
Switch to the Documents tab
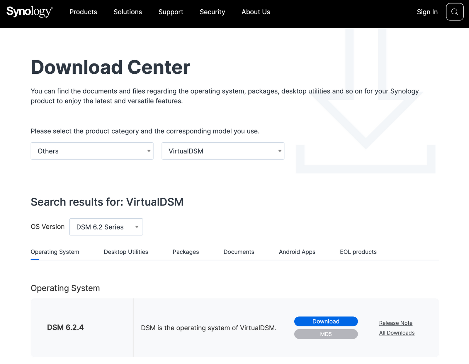coord(239,252)
